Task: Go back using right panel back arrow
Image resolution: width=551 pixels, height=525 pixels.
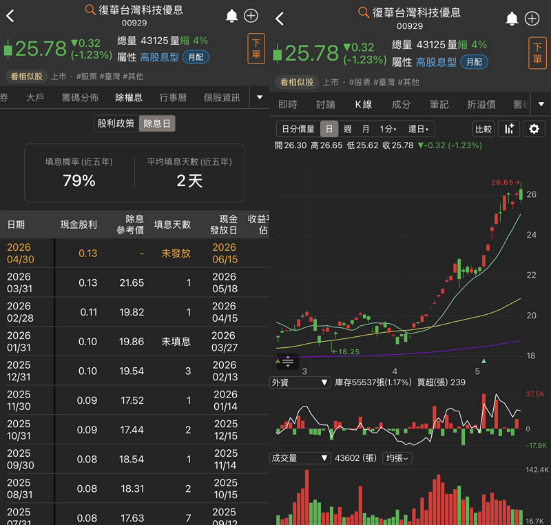Action: pyautogui.click(x=280, y=19)
